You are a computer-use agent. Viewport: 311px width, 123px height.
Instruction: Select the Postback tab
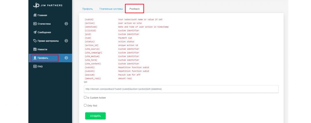(x=134, y=9)
